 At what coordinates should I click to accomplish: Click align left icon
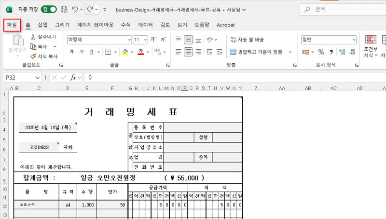[x=179, y=52]
